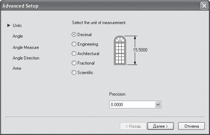Click the Advanced Setup title bar
Viewport: 210px width, 135px height.
pyautogui.click(x=100, y=6)
